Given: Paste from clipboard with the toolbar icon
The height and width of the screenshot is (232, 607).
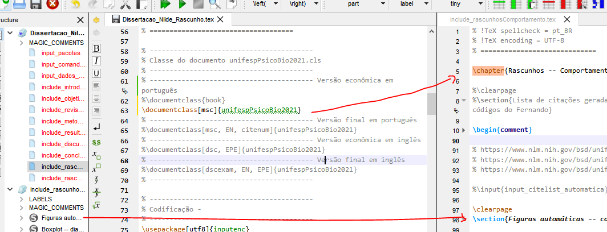Looking at the screenshot, I should click(x=141, y=4).
